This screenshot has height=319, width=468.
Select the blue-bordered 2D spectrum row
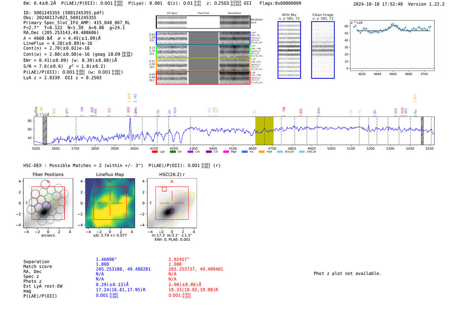203,38
